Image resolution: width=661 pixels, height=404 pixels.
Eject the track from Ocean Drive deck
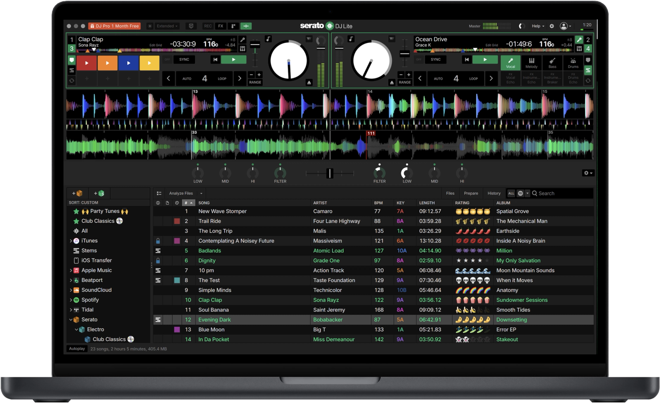tap(392, 83)
